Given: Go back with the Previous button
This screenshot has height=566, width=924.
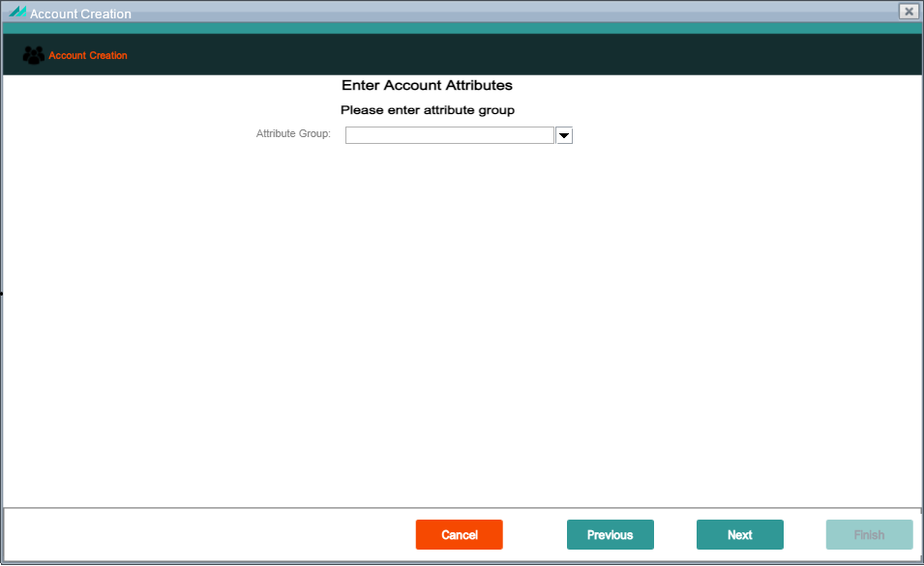Looking at the screenshot, I should [x=610, y=535].
